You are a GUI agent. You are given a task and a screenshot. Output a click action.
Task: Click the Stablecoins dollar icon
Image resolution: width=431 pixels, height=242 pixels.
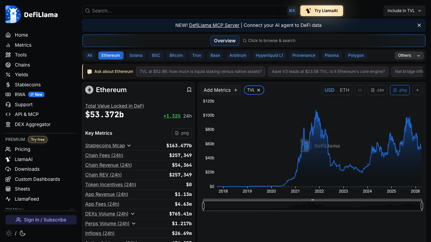tap(8, 85)
